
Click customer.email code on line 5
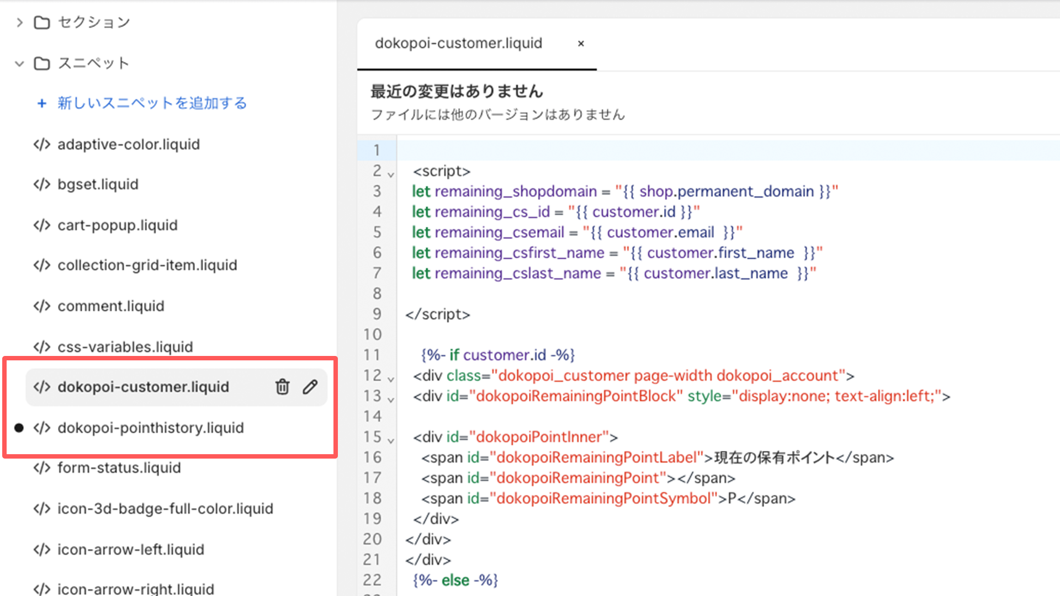coord(660,232)
